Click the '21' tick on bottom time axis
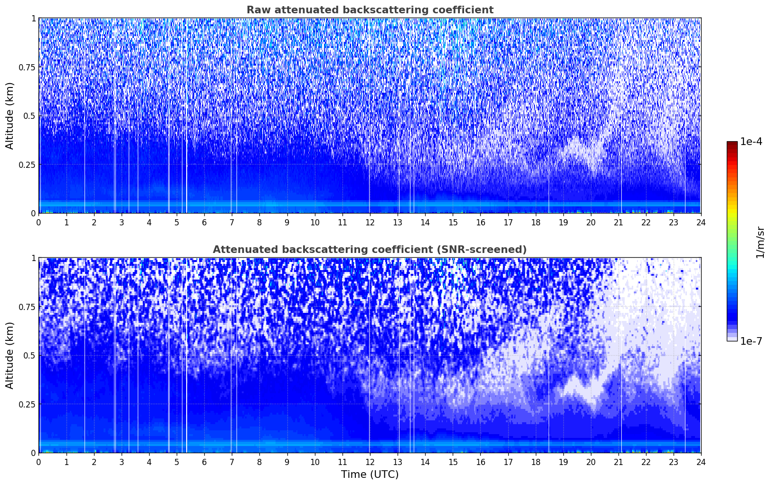This screenshot has height=485, width=770. (x=618, y=462)
